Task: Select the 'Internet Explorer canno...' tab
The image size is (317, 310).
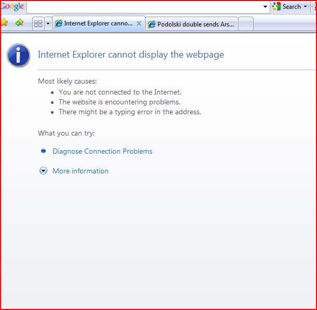Action: point(98,23)
